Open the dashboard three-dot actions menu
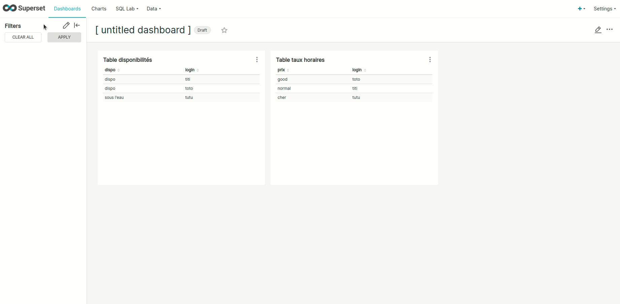The height and width of the screenshot is (304, 620). click(x=610, y=30)
